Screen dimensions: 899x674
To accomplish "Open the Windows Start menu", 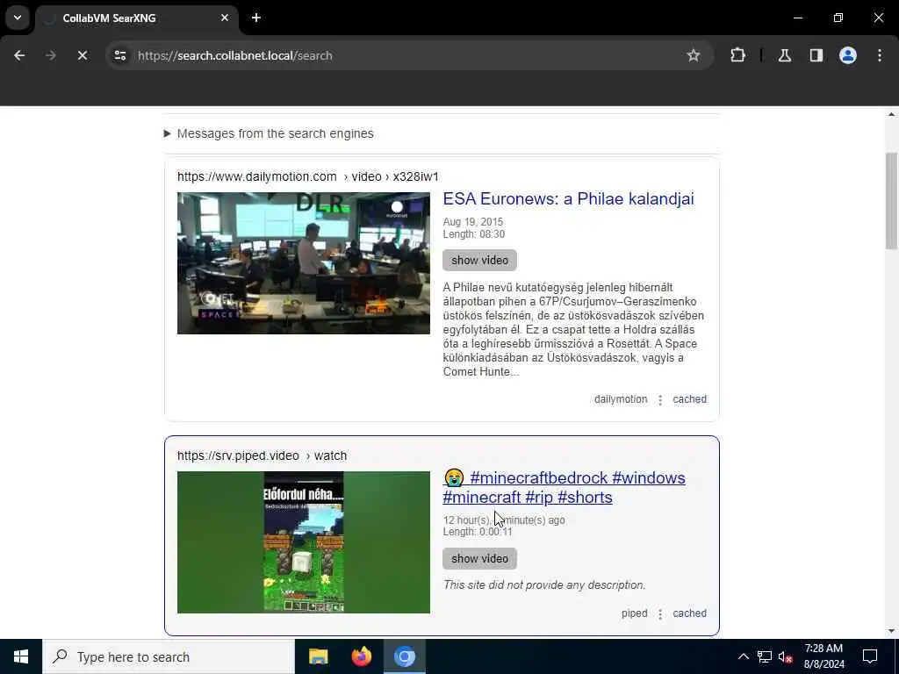I will 21,656.
